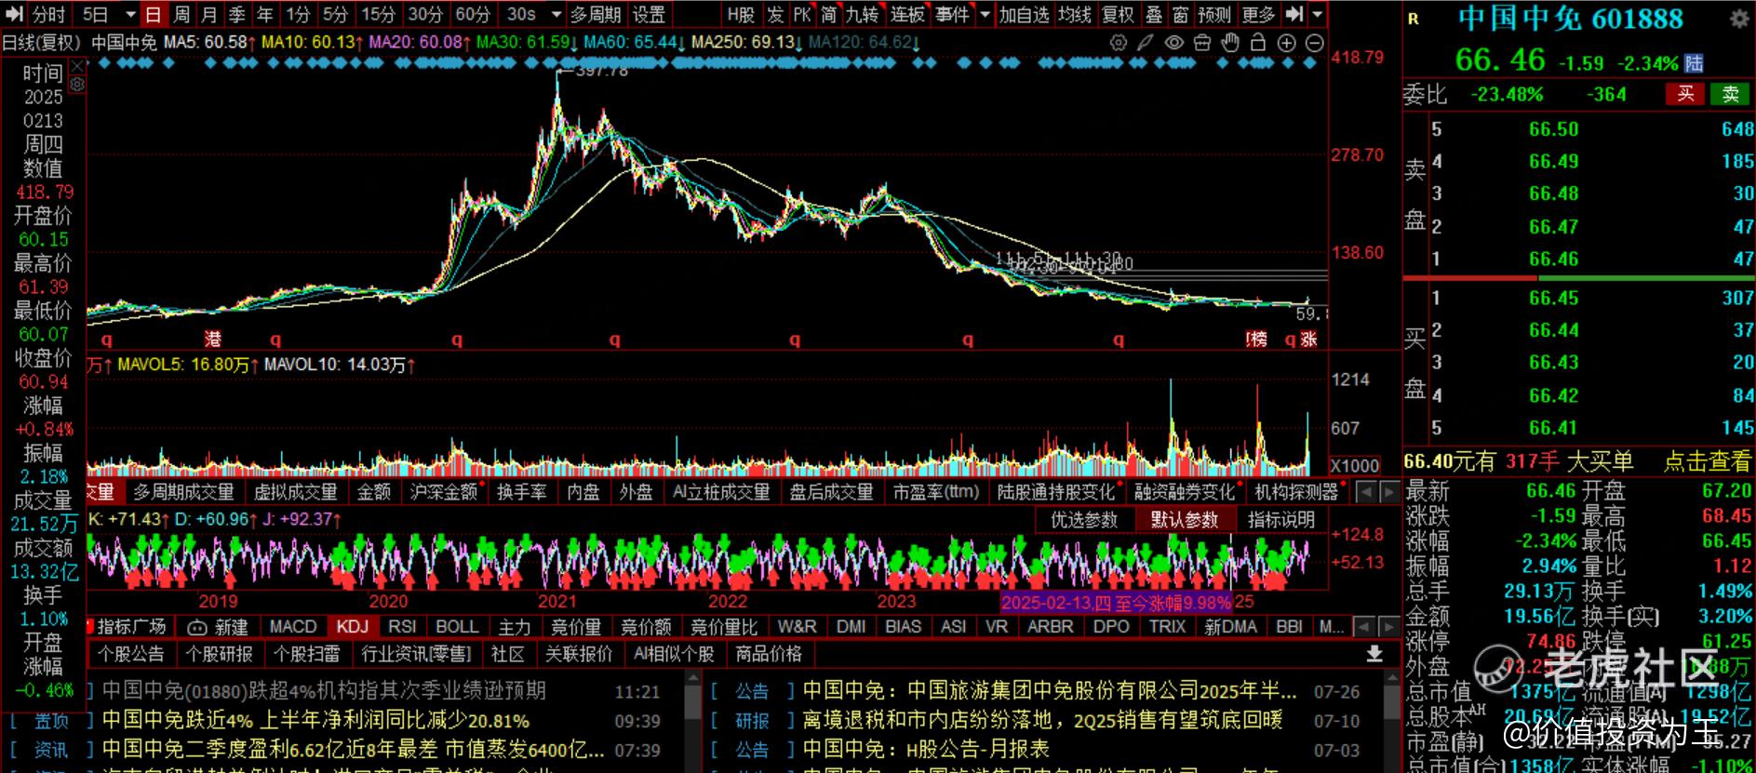The height and width of the screenshot is (773, 1756).
Task: Activate the hand pan tool
Action: click(x=1230, y=43)
